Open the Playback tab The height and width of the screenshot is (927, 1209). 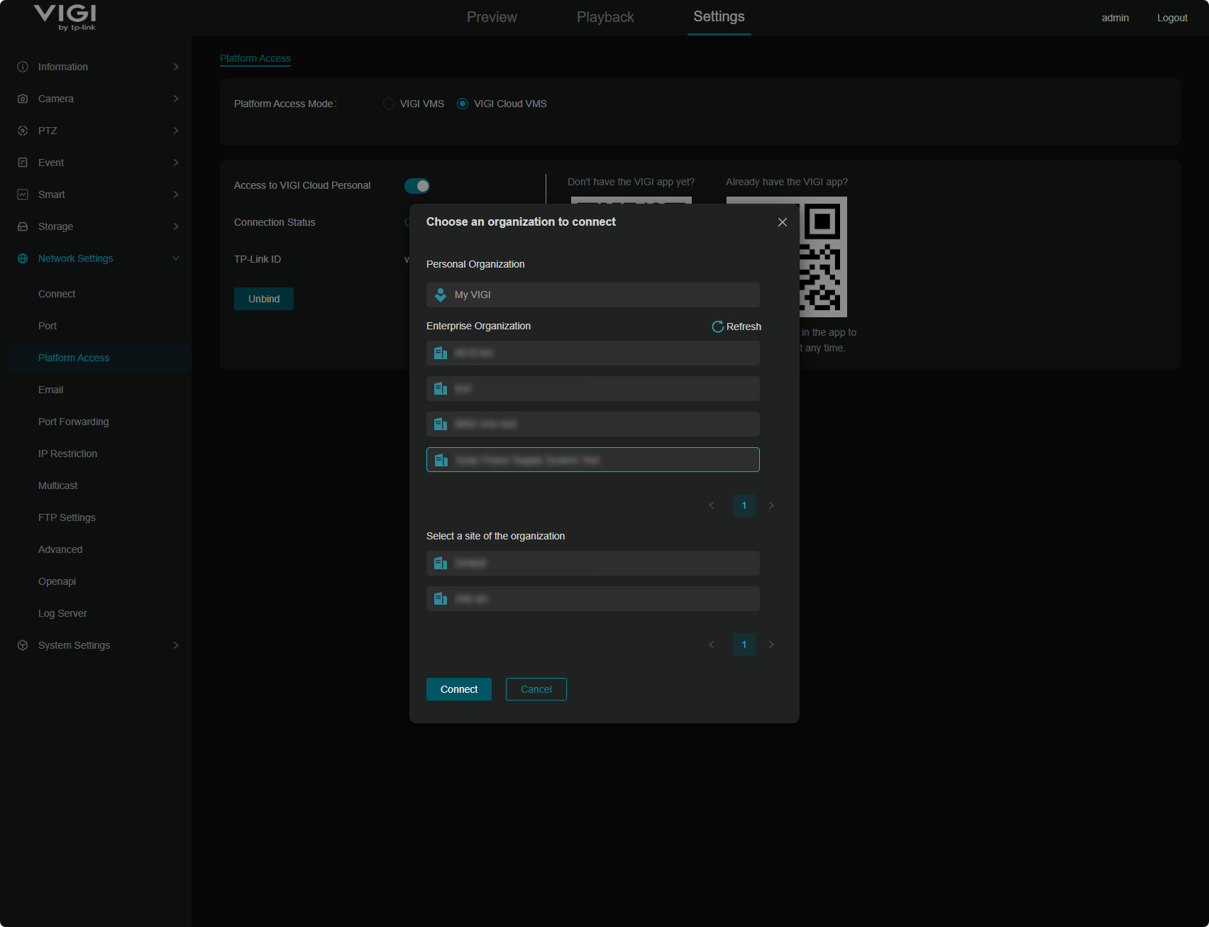pos(605,17)
